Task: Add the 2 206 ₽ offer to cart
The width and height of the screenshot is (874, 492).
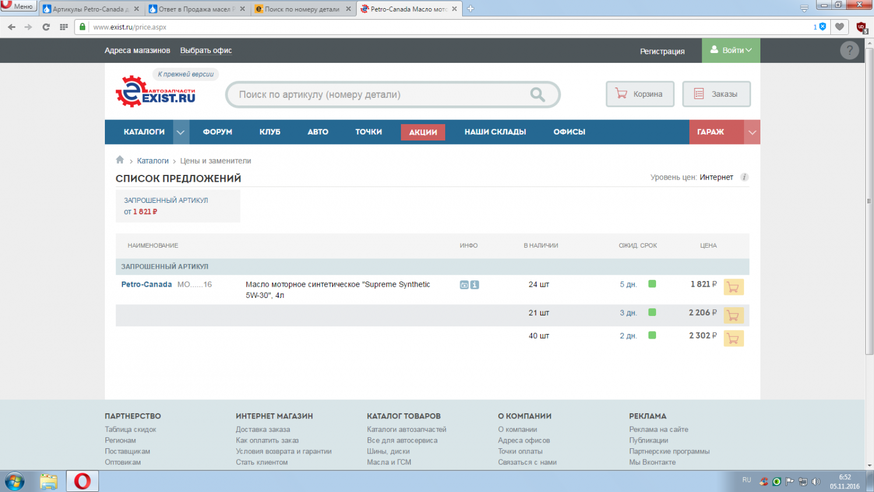Action: pos(734,315)
